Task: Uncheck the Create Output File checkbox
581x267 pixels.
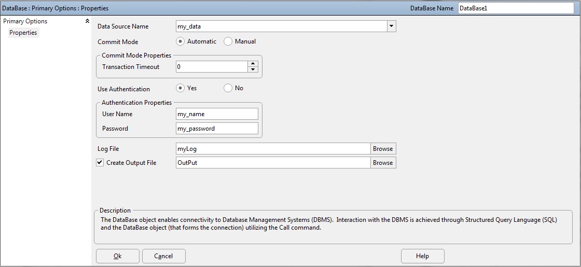Action: [x=100, y=163]
